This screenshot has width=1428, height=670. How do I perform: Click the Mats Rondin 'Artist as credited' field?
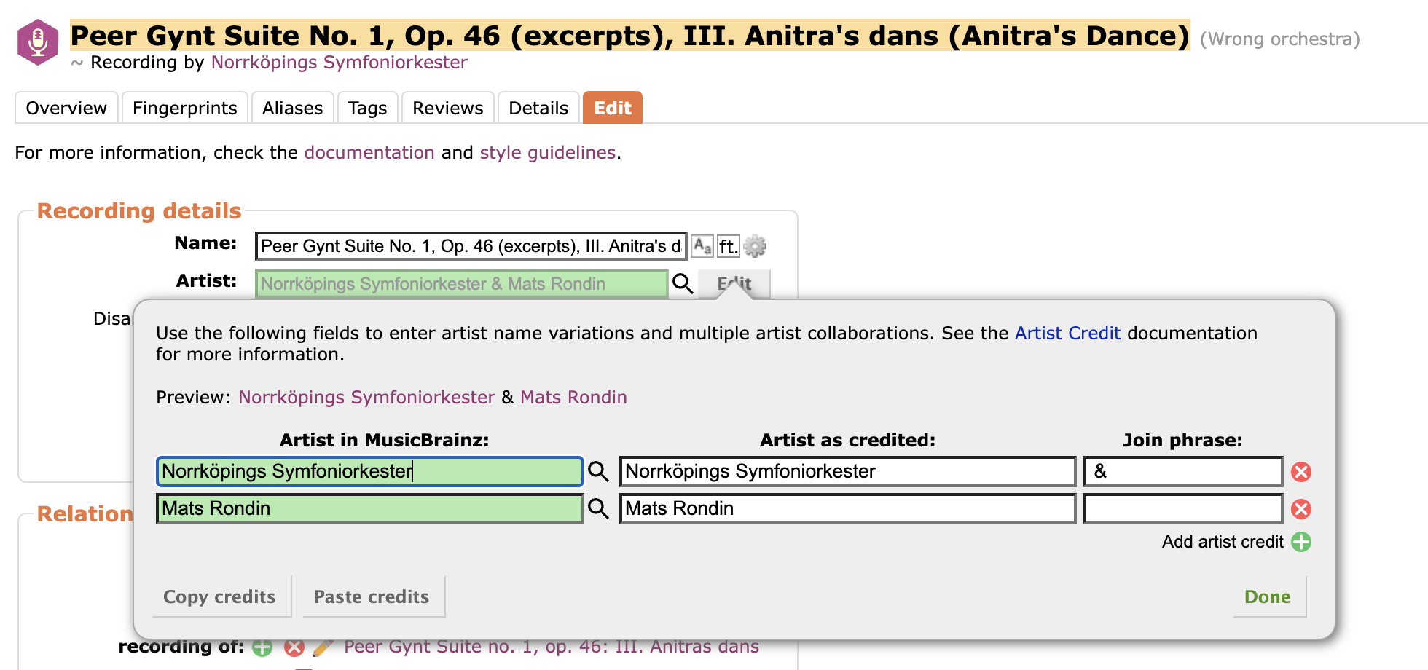click(847, 509)
